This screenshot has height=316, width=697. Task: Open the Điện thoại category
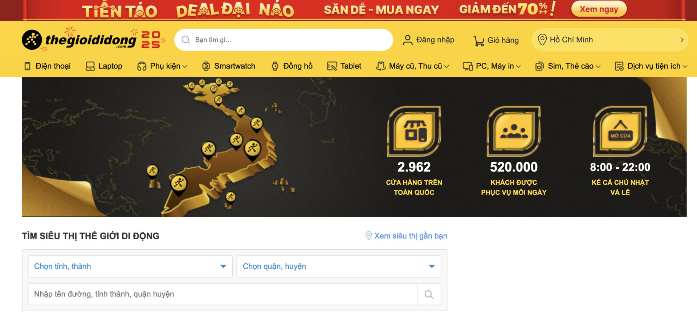[x=47, y=66]
